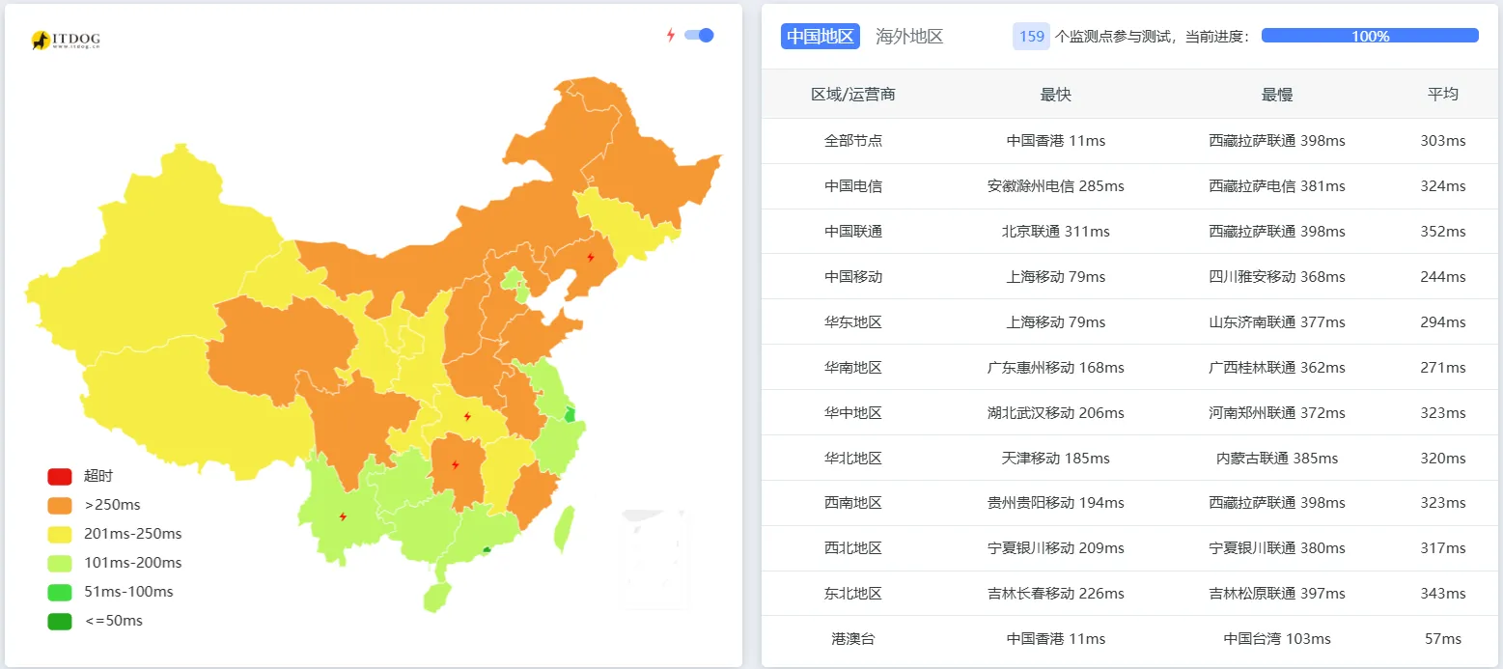Switch to the 海外地区 tab

pyautogui.click(x=908, y=36)
